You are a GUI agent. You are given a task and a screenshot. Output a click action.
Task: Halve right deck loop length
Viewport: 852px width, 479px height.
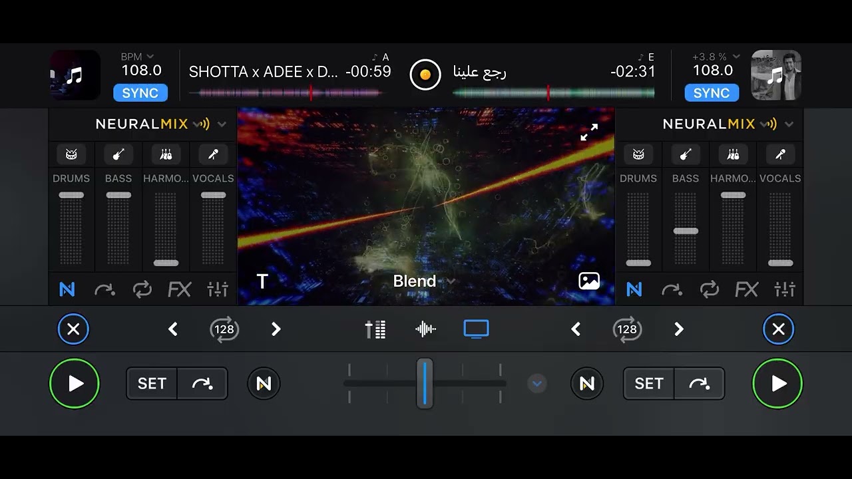(x=576, y=329)
